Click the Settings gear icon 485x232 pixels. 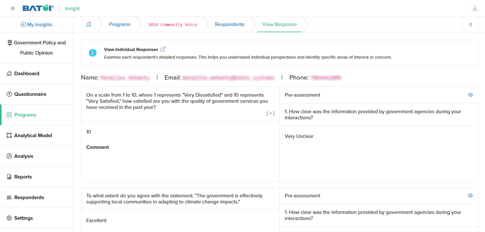tap(9, 218)
